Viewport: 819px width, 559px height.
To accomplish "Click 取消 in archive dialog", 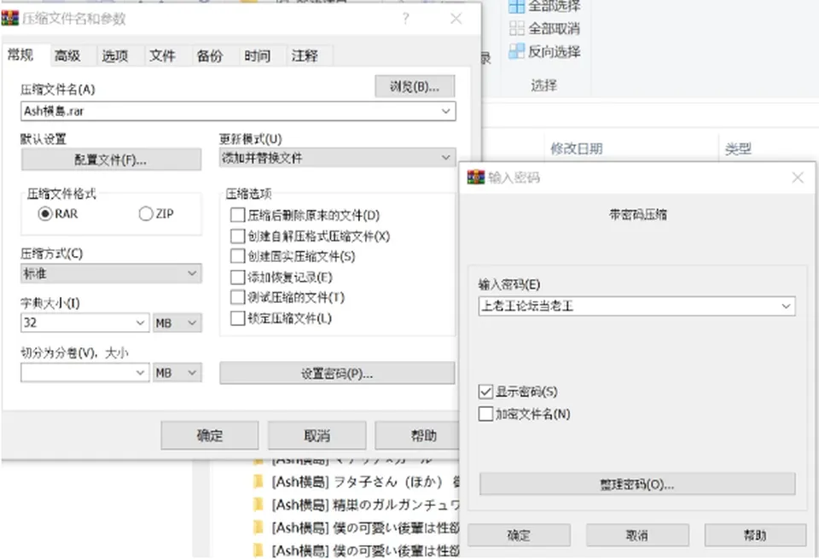I will [317, 435].
